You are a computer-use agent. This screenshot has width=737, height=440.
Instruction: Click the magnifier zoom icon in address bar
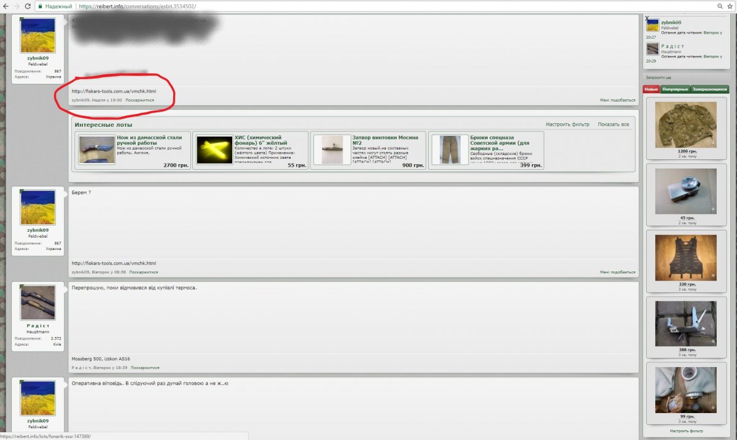720,6
